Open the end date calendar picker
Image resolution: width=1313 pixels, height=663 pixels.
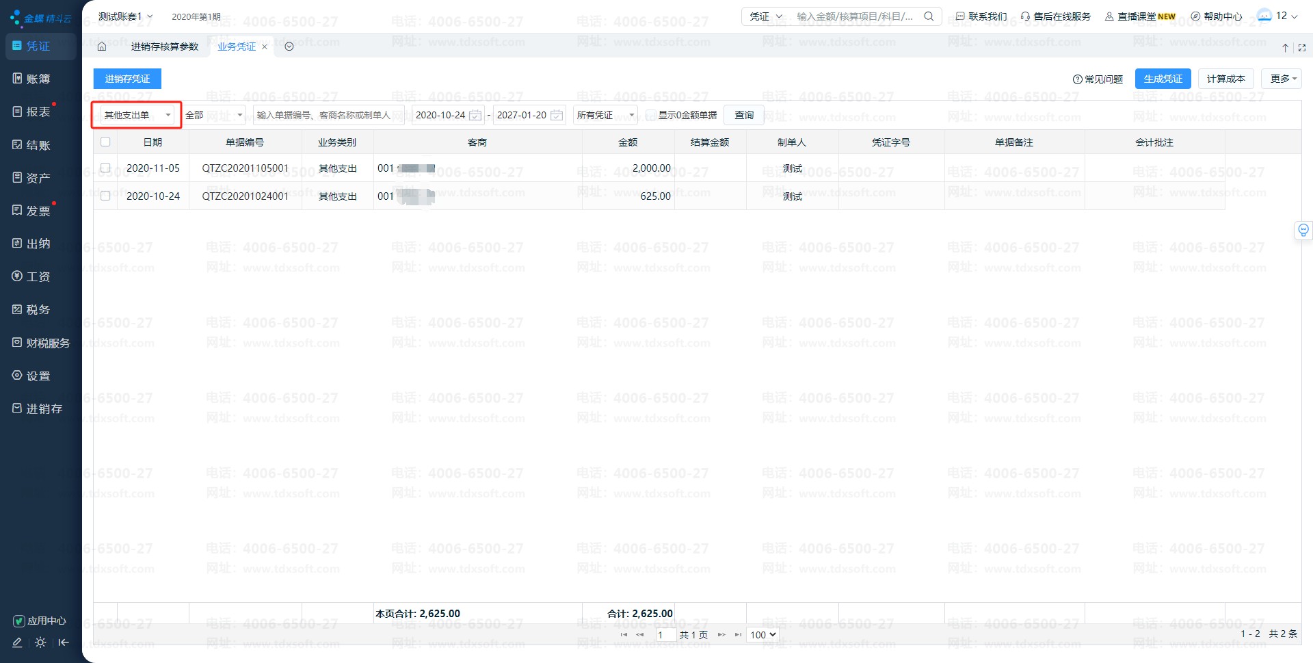pyautogui.click(x=557, y=115)
